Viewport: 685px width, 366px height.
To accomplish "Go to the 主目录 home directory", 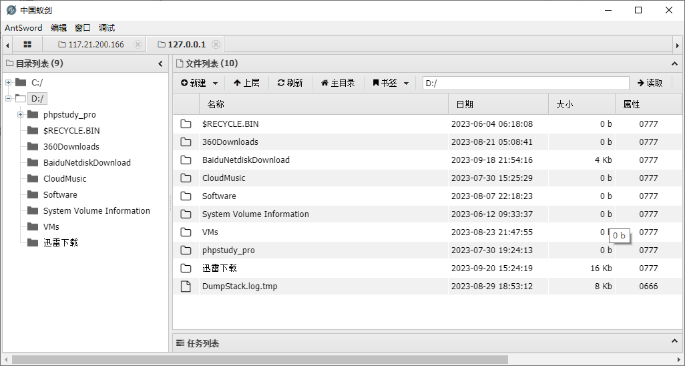I will pyautogui.click(x=338, y=83).
